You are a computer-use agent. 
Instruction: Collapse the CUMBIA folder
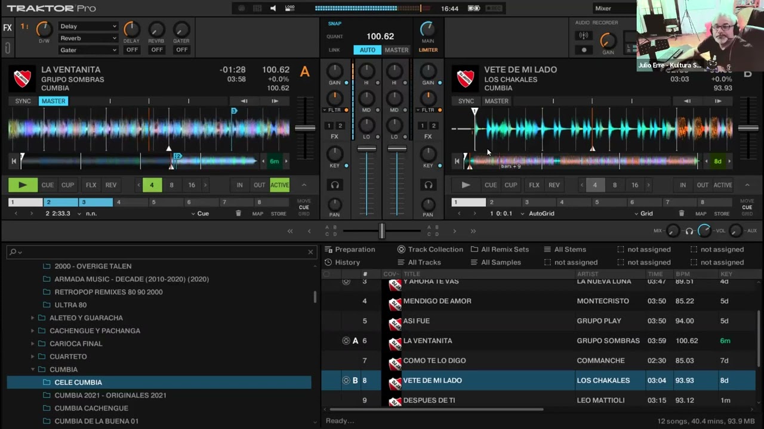coord(32,369)
